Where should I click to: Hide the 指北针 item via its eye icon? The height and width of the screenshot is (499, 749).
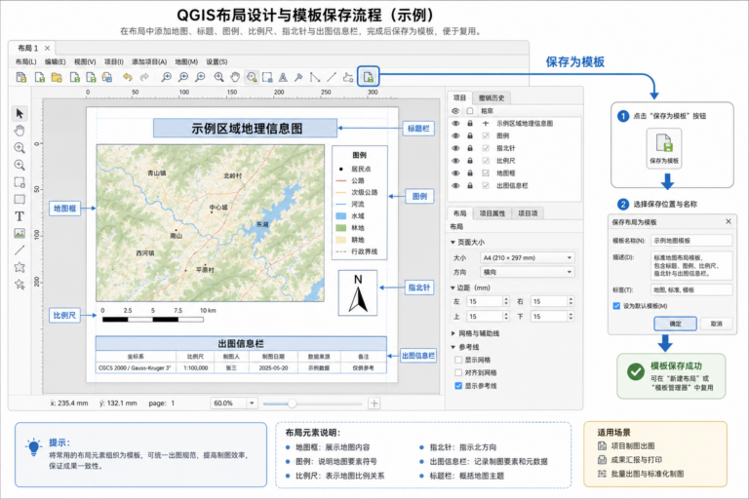click(x=455, y=148)
